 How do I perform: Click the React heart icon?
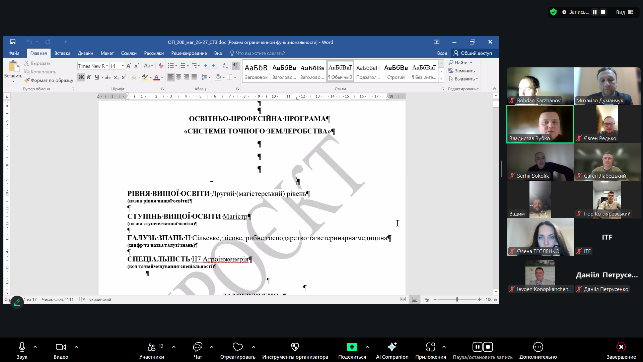[x=237, y=347]
